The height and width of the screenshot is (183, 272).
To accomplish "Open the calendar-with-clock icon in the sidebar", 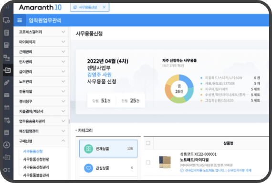I will 7,120.
